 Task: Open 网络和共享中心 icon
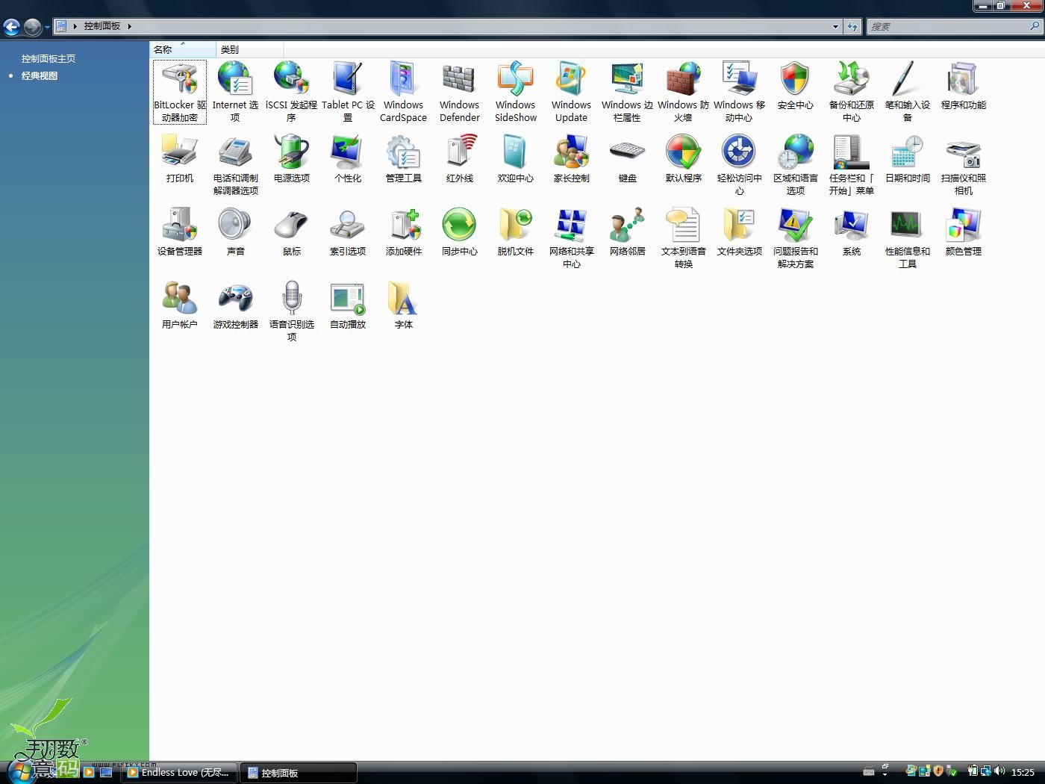tap(572, 225)
